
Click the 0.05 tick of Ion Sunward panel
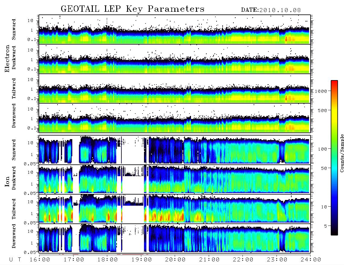[30, 164]
